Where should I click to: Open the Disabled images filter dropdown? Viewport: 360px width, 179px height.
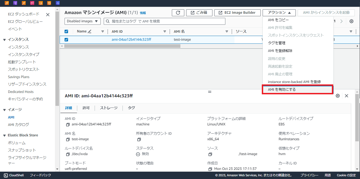(83, 21)
